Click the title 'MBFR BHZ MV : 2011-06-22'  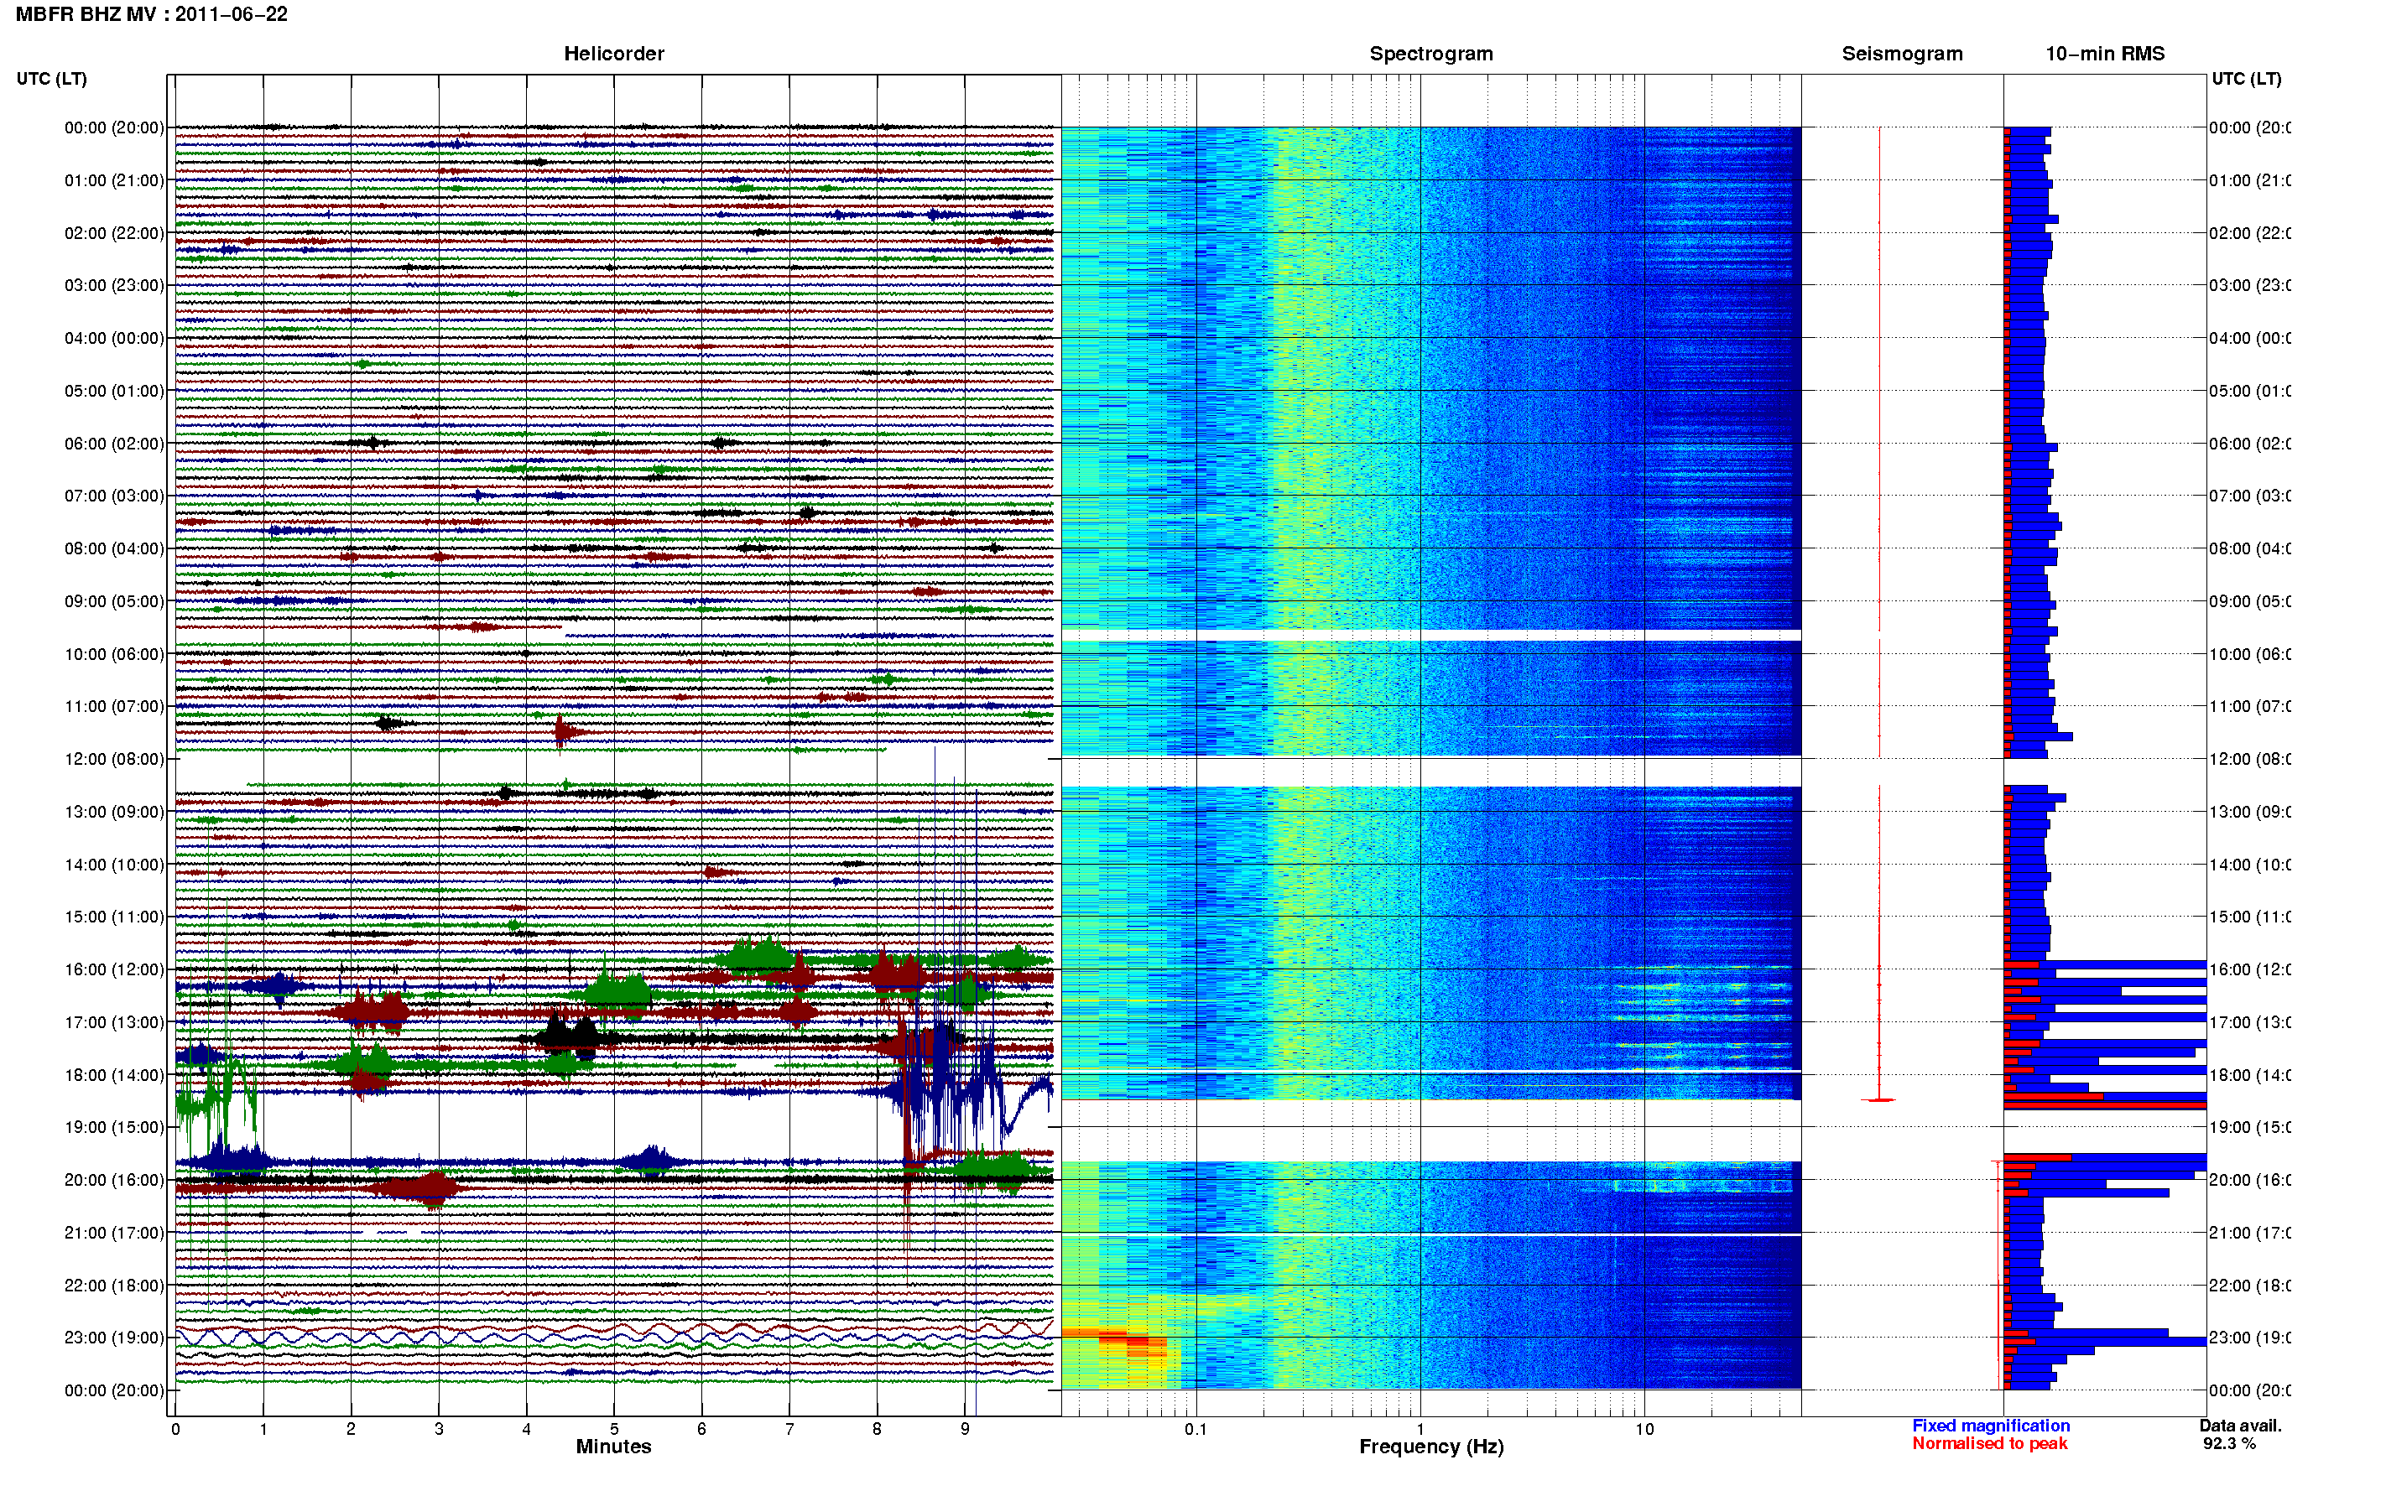[151, 13]
